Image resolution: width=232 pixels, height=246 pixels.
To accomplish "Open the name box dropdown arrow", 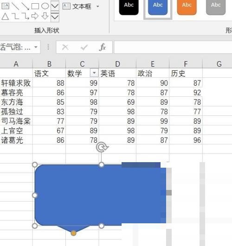I will pyautogui.click(x=36, y=47).
